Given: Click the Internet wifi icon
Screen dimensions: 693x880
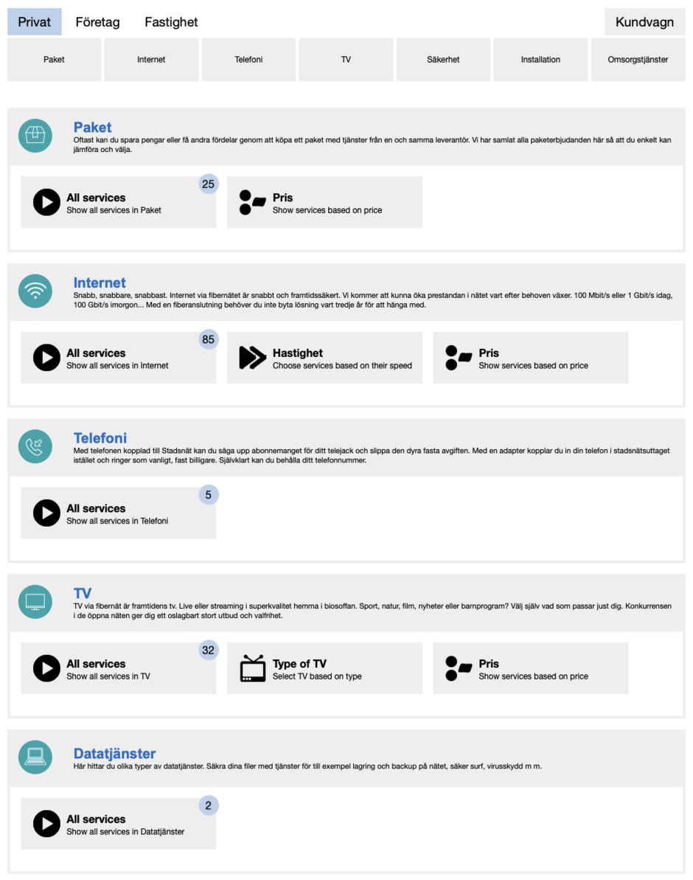Looking at the screenshot, I should pyautogui.click(x=35, y=291).
